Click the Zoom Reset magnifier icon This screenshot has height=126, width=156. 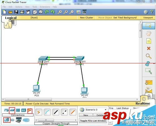click(66, 12)
